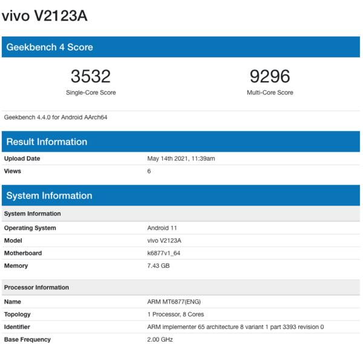Screen dimensions: 363x352
Task: Click the single-core score value 3532
Action: [91, 76]
